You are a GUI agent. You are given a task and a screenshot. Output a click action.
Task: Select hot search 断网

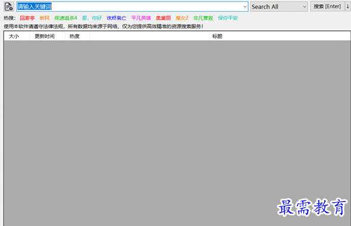(45, 18)
